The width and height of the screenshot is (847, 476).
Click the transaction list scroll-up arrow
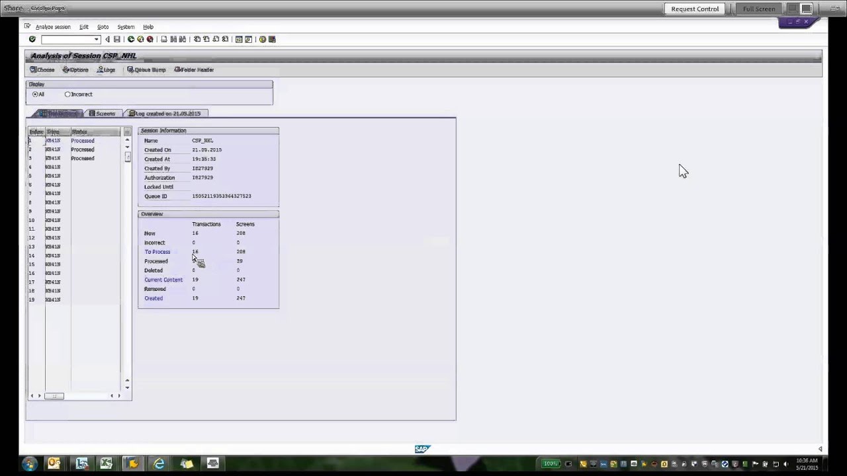point(127,140)
